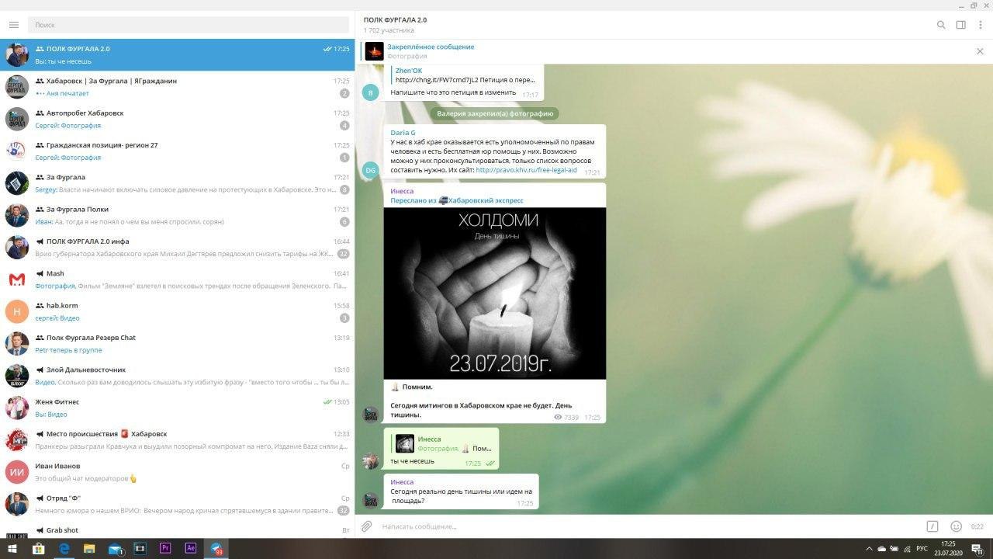Open the ХОЛДОМИ candle photo
The image size is (993, 559).
coord(495,293)
